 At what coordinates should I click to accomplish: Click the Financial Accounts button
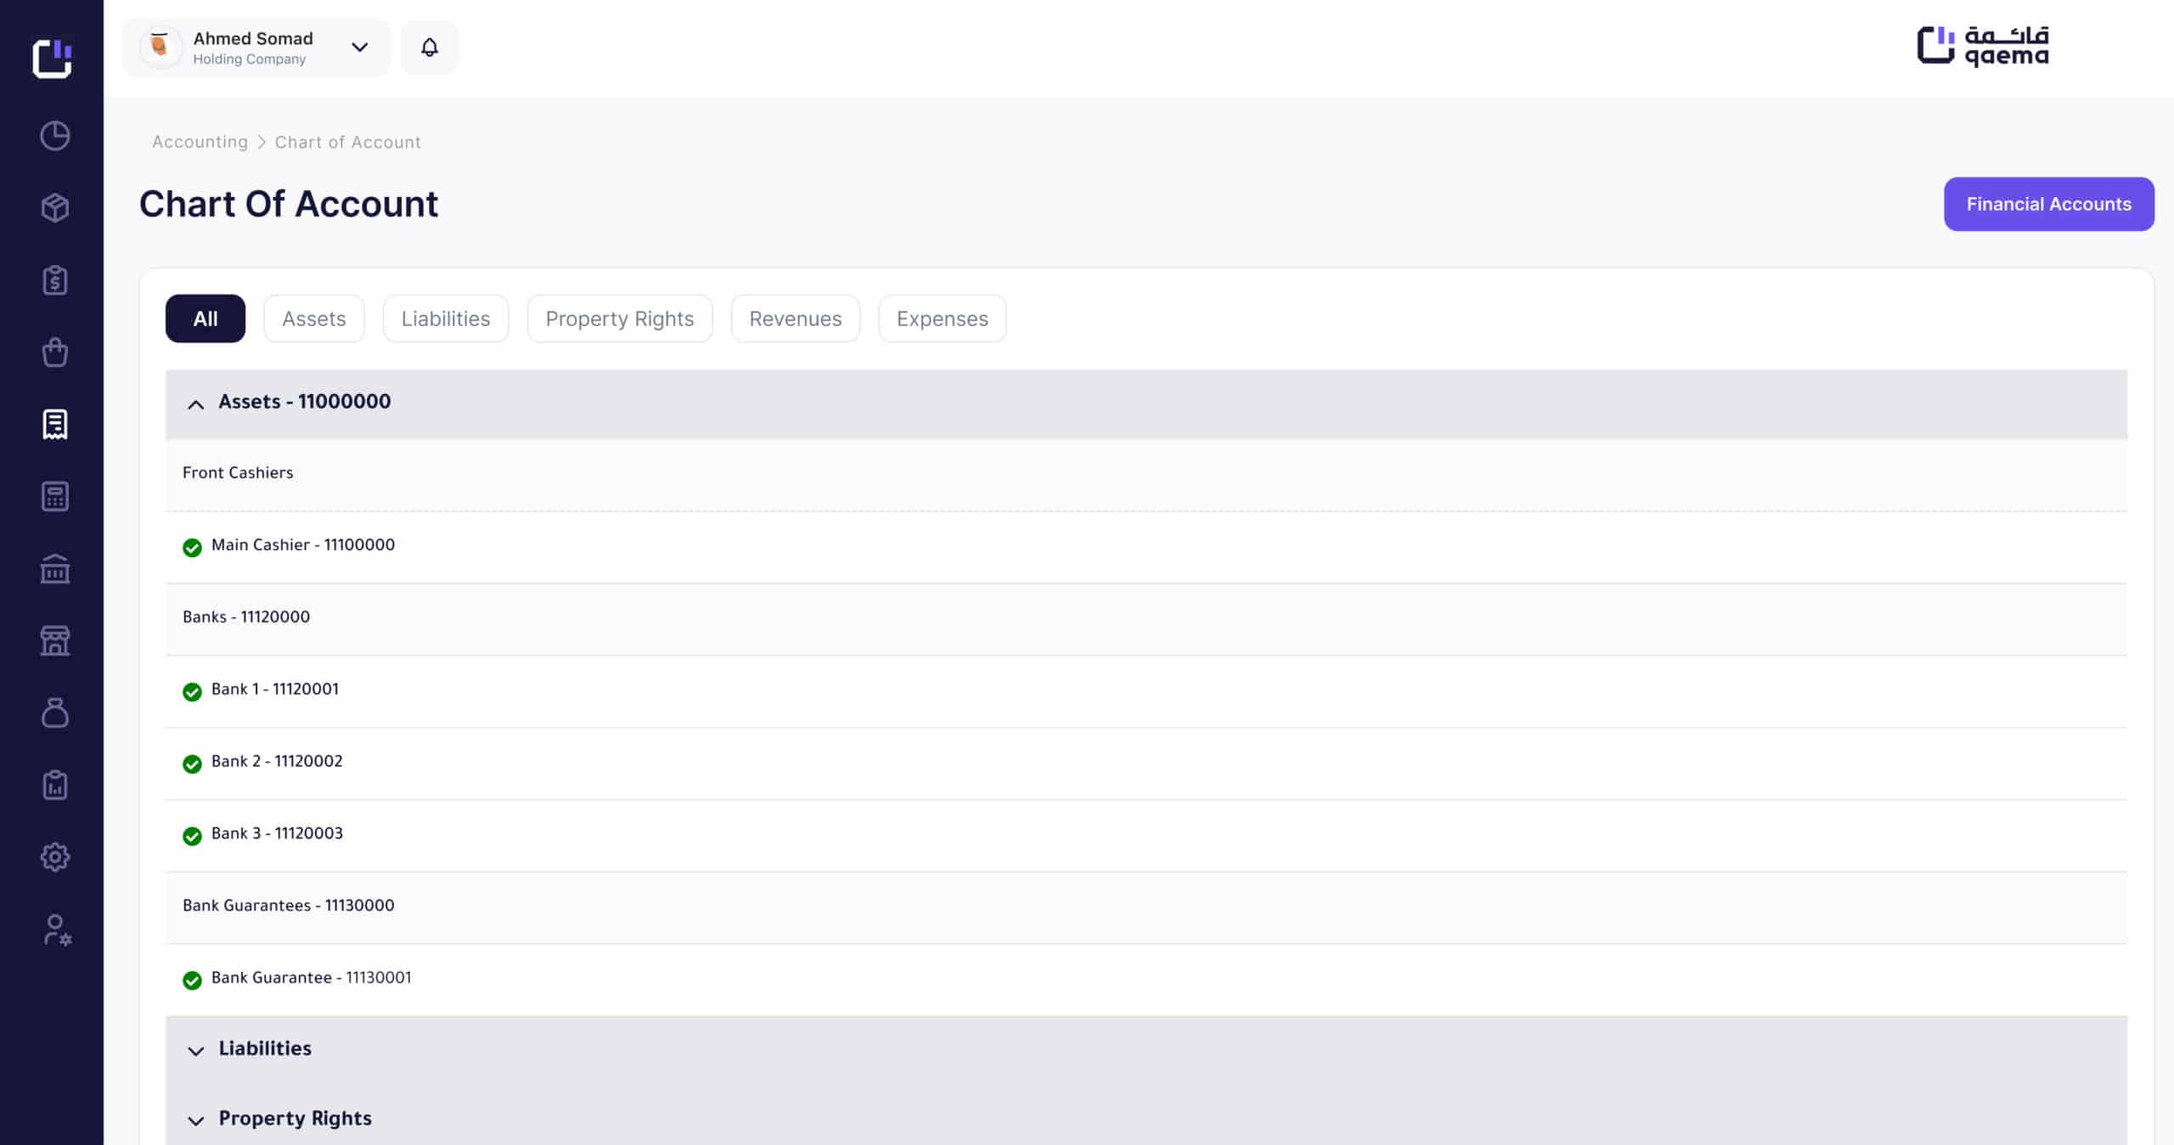[2047, 204]
